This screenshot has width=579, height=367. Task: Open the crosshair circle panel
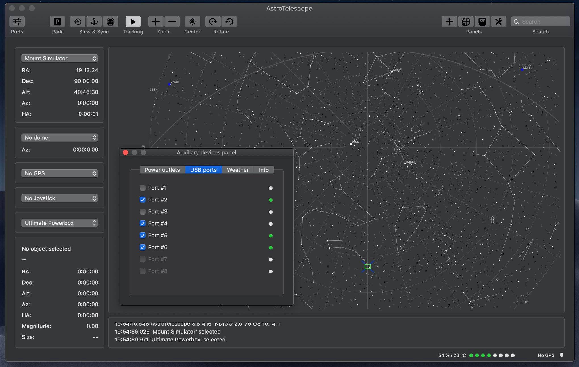tap(466, 22)
